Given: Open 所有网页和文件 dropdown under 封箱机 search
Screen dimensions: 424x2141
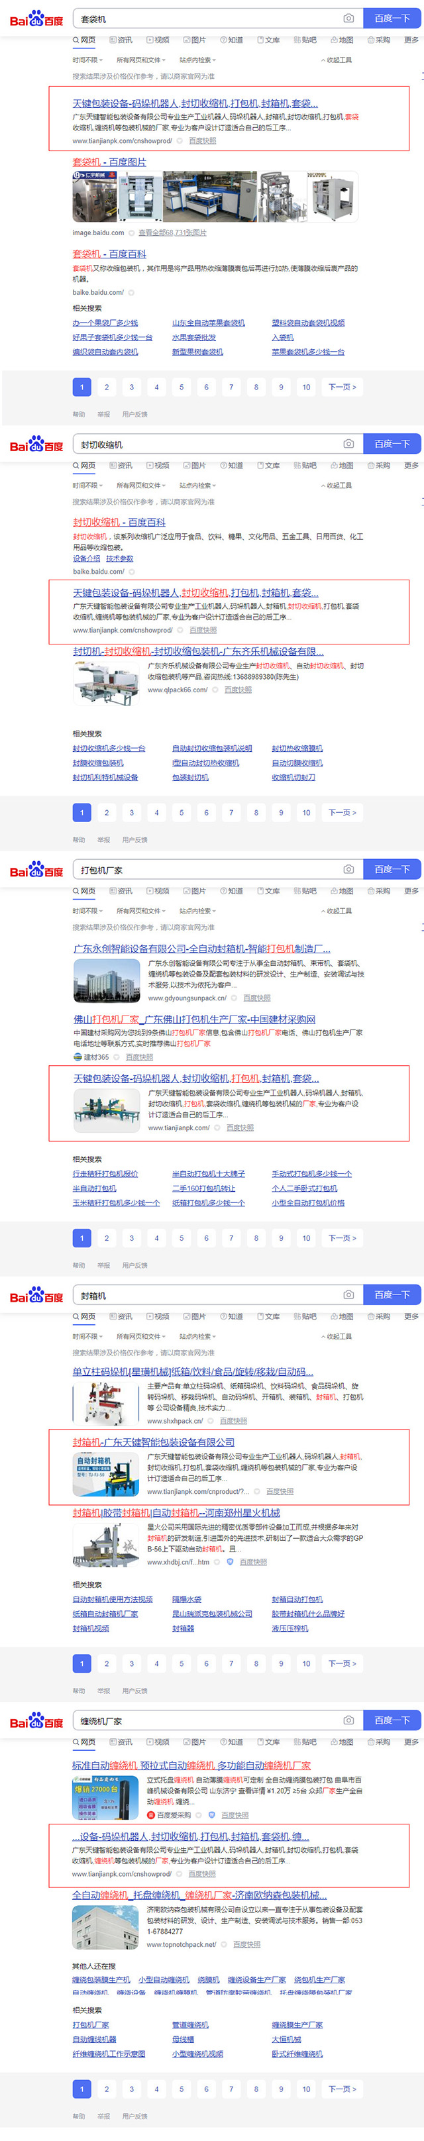Looking at the screenshot, I should (x=140, y=1336).
